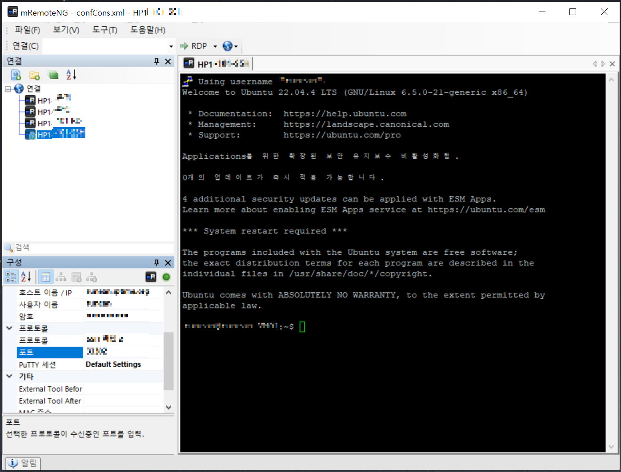Close the active HP1 session tab
This screenshot has height=472, width=621.
click(612, 64)
